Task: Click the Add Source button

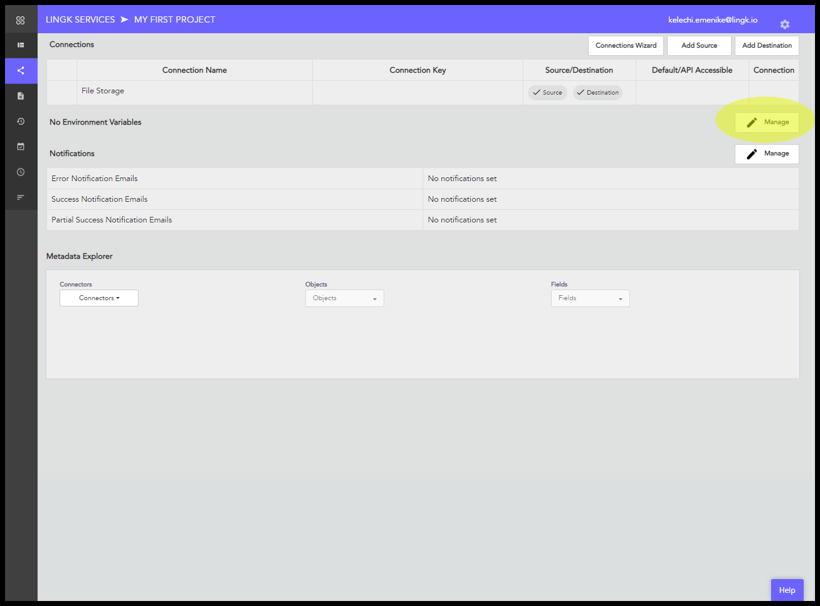Action: click(x=699, y=46)
